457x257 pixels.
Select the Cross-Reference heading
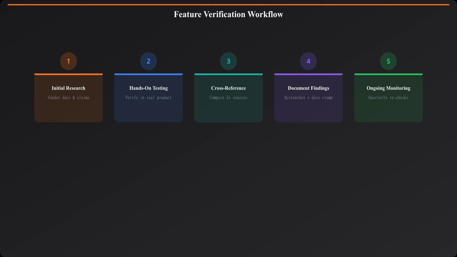(228, 88)
